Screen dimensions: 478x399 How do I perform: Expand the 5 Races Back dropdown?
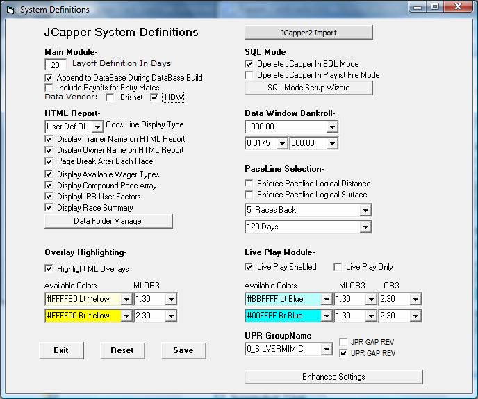click(x=365, y=210)
